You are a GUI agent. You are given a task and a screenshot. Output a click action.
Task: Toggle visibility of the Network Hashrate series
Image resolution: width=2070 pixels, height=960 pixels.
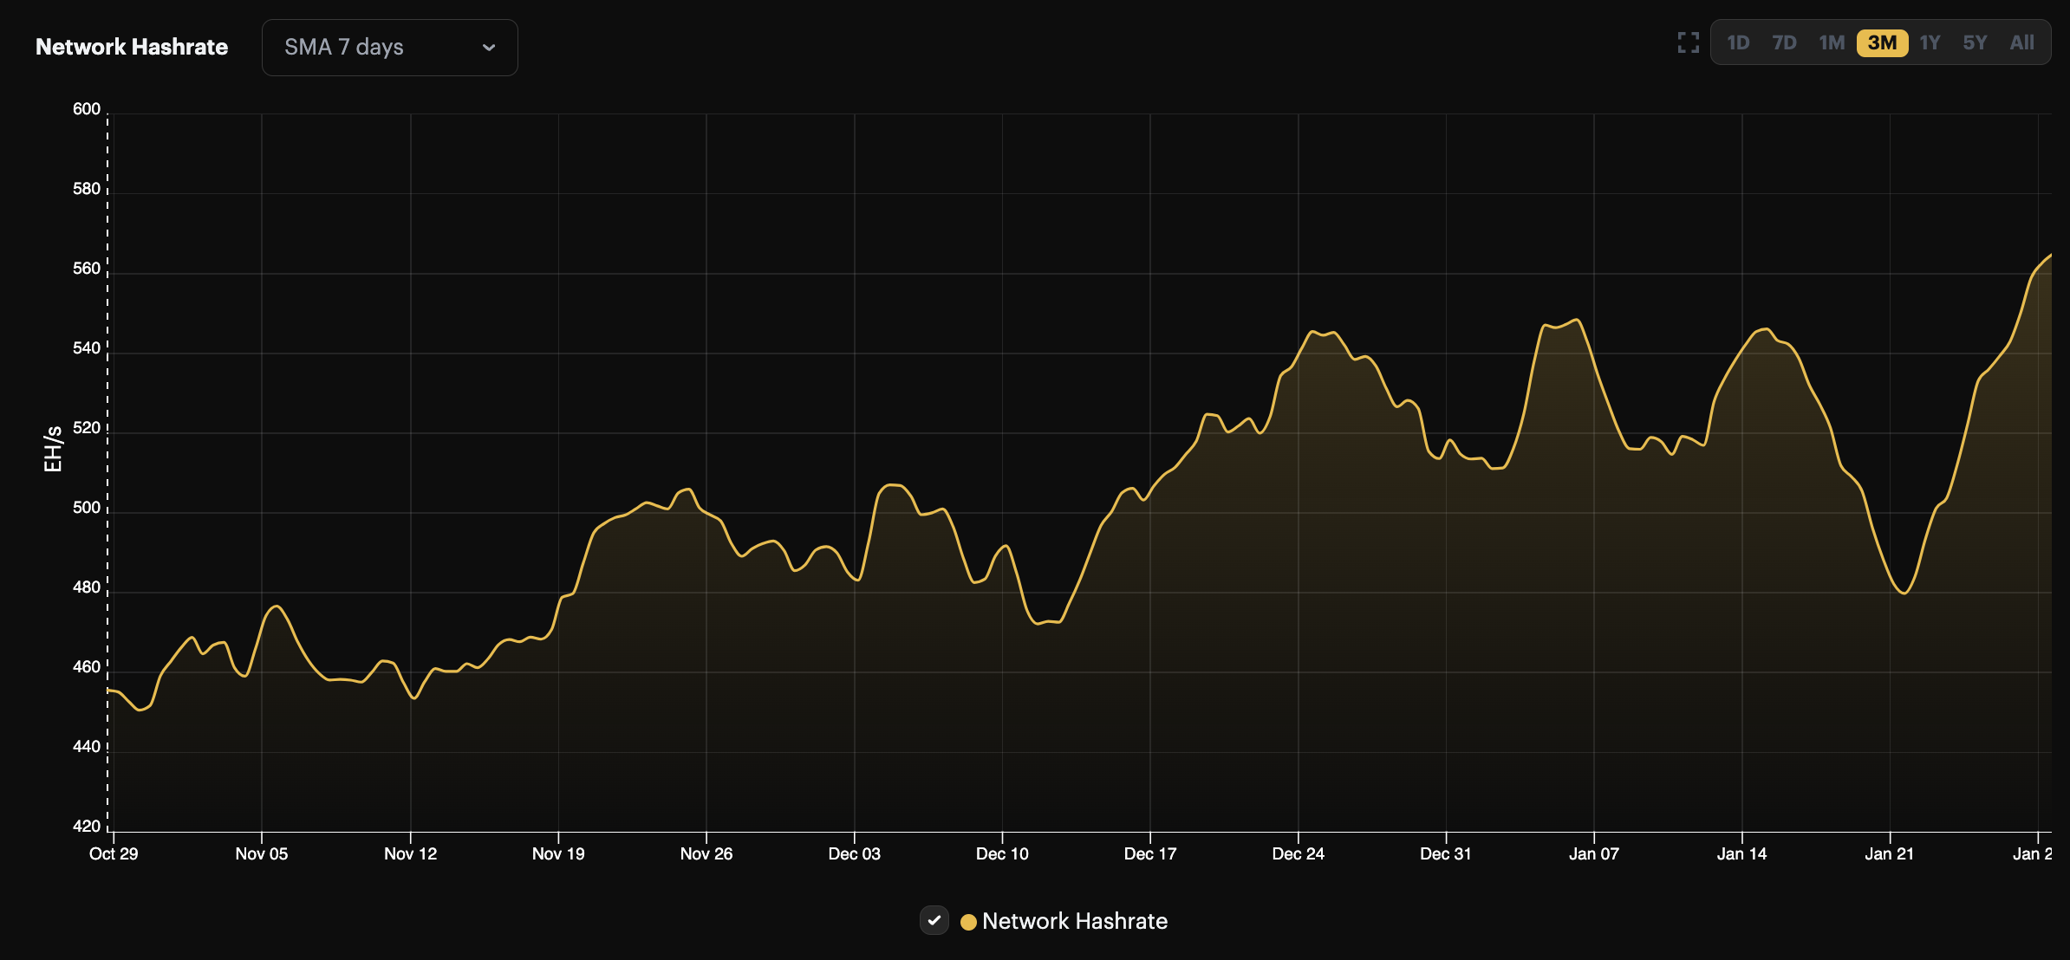(x=934, y=921)
